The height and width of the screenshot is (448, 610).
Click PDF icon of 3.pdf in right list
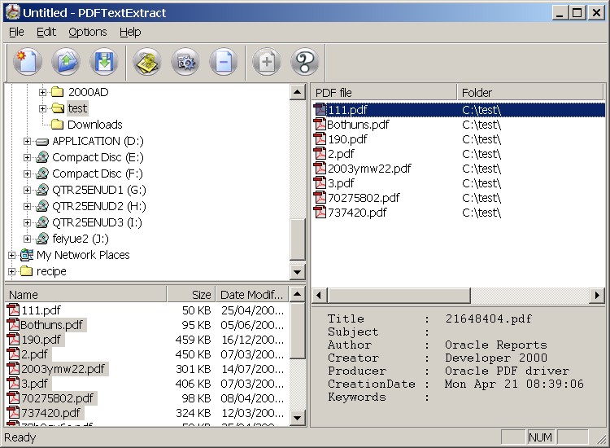tap(320, 183)
